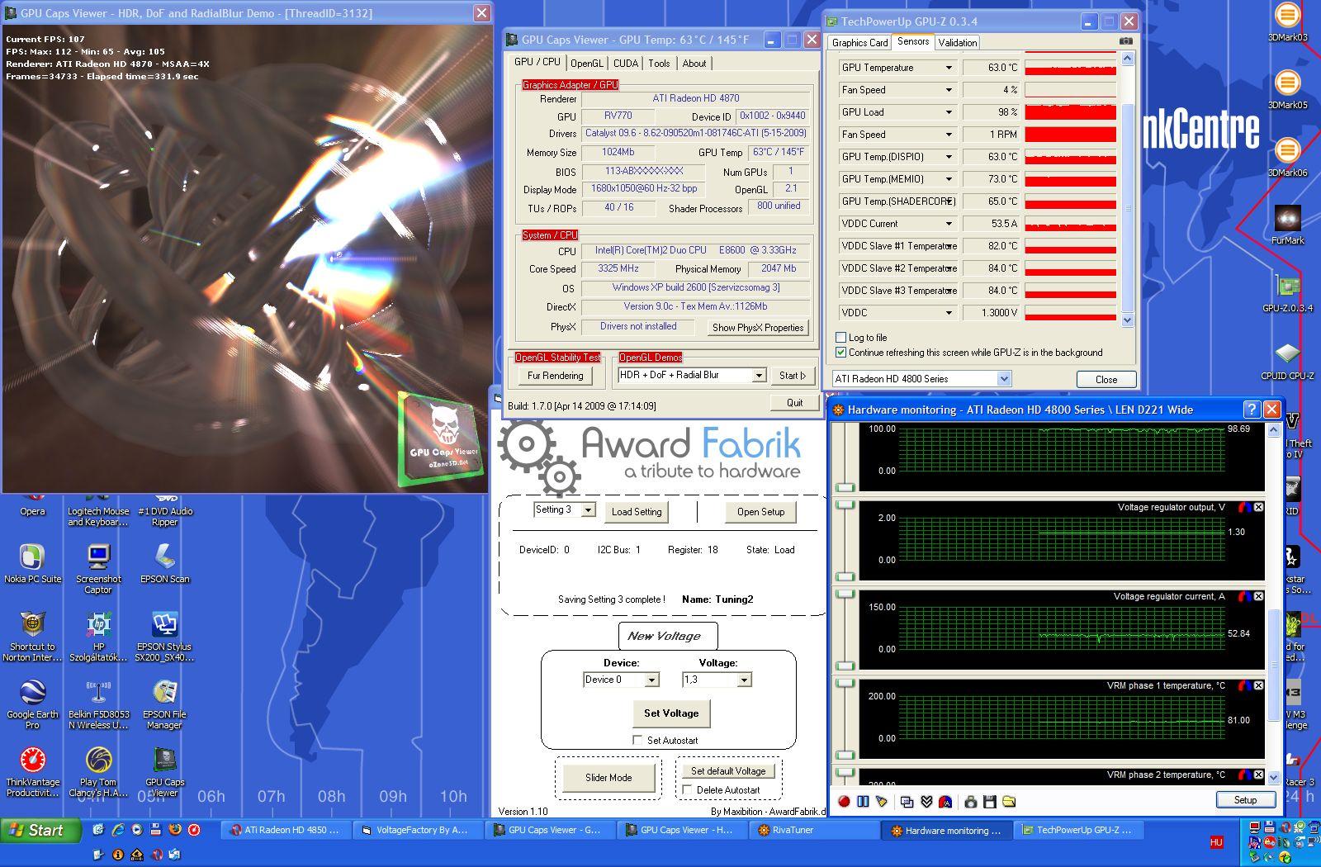Click the Fur Rendering button
The image size is (1321, 867).
(555, 375)
